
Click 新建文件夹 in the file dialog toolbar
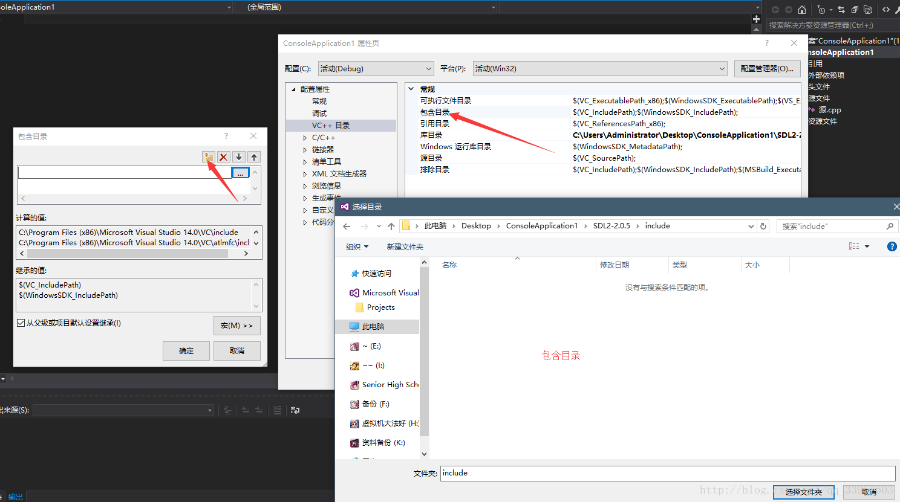coord(405,247)
